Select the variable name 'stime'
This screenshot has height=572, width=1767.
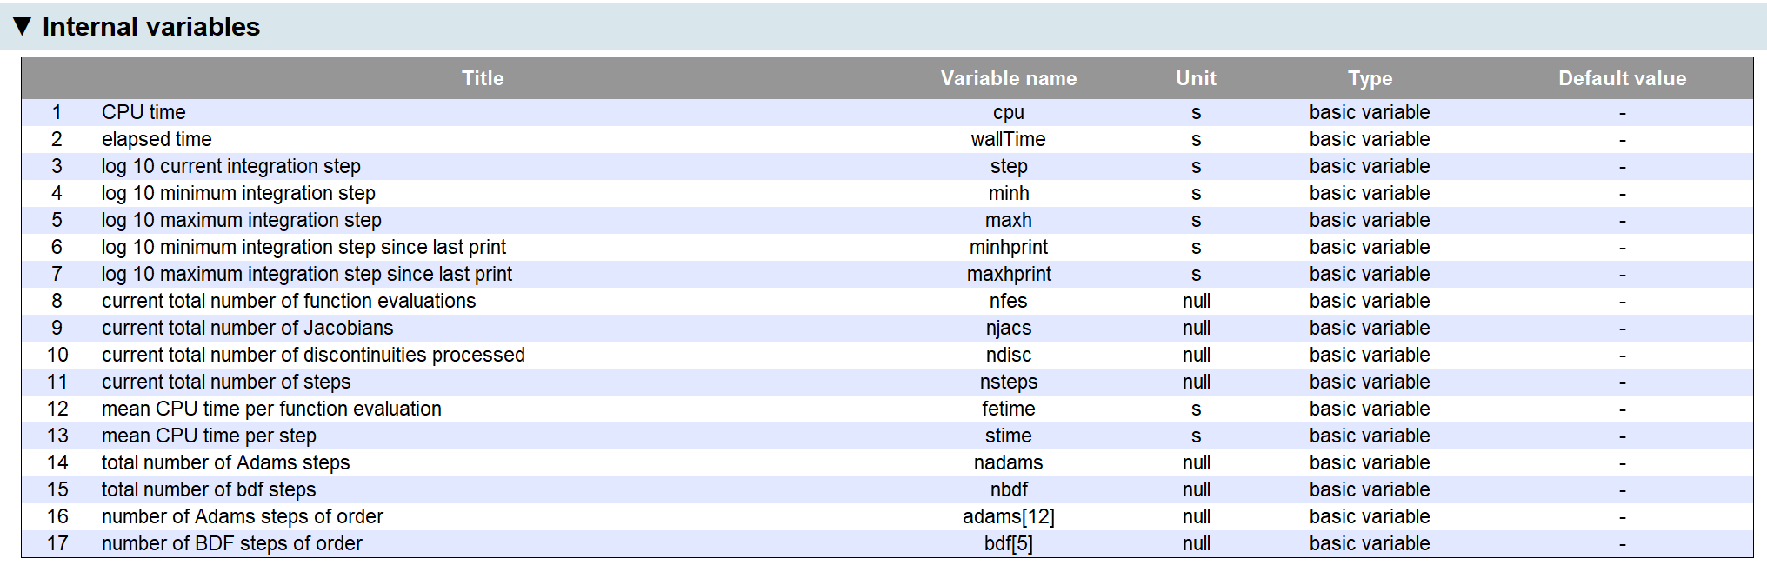point(1009,436)
